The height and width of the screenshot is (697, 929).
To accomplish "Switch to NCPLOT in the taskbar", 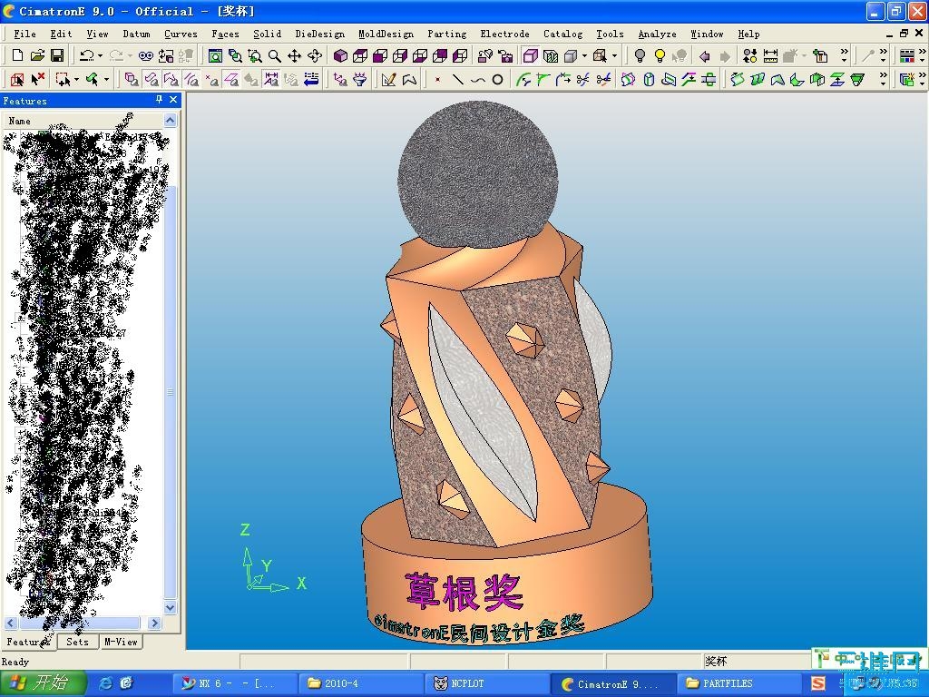I will point(486,683).
